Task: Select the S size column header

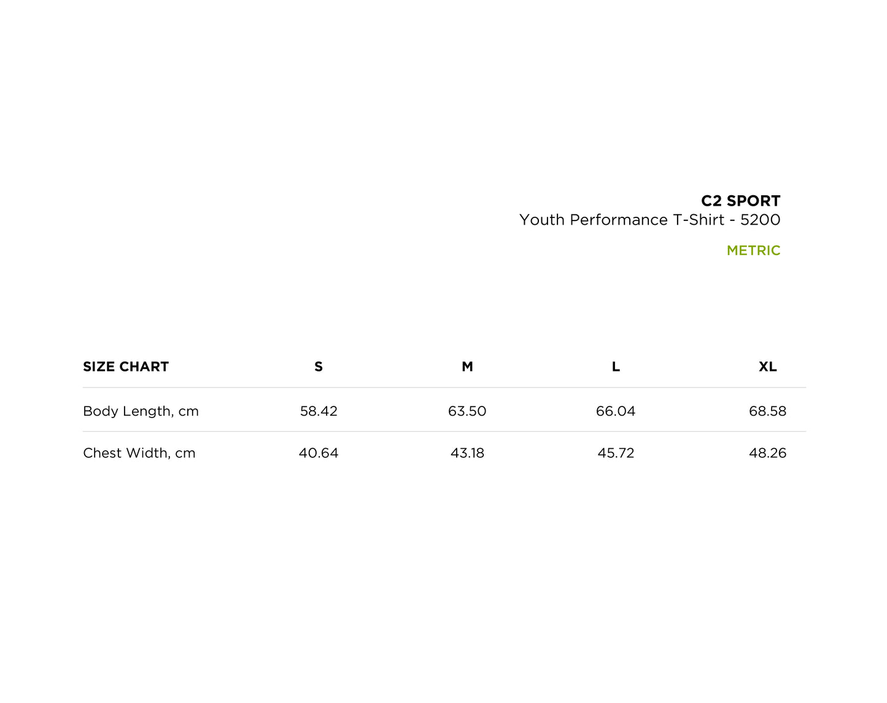Action: tap(319, 367)
